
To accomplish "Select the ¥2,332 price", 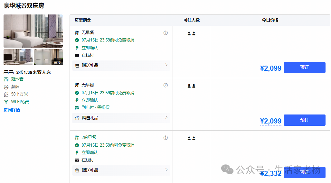I will pyautogui.click(x=271, y=174).
